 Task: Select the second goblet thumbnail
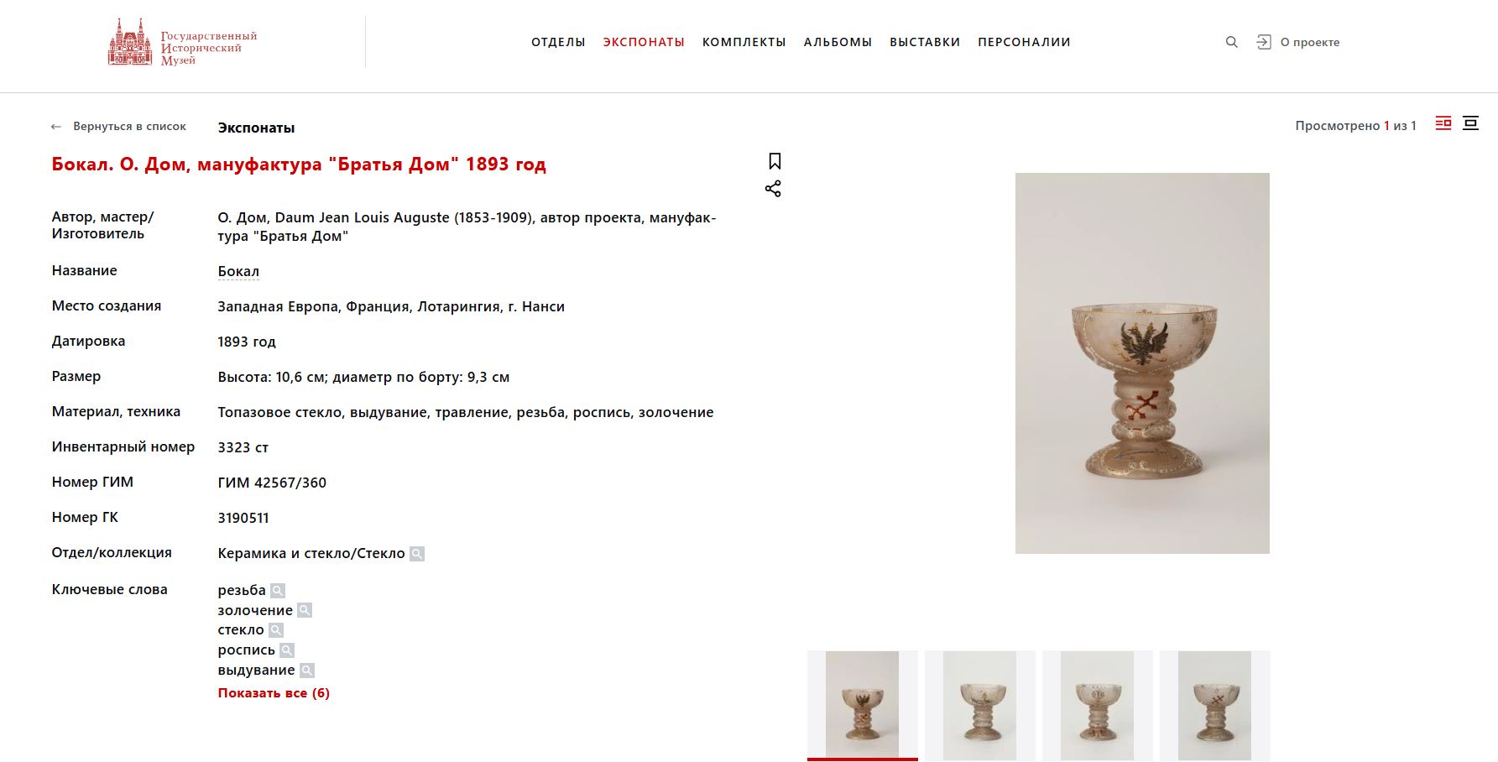(980, 705)
